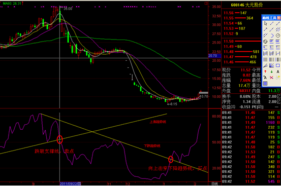Close the 画线工具 drawing toolbox

[x=279, y=18]
